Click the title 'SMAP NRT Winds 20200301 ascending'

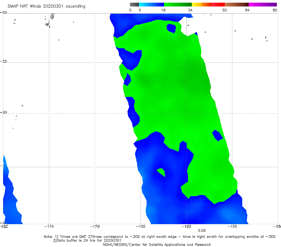(46, 6)
